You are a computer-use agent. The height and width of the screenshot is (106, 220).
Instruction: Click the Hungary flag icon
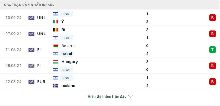tap(56, 62)
